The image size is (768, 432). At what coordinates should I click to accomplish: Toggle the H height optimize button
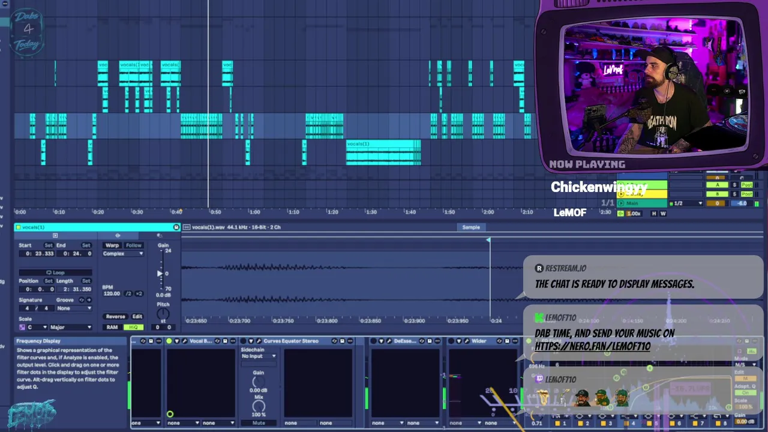click(x=654, y=214)
